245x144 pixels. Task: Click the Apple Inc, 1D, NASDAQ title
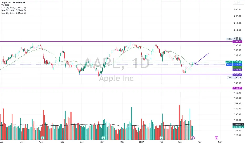point(13,3)
